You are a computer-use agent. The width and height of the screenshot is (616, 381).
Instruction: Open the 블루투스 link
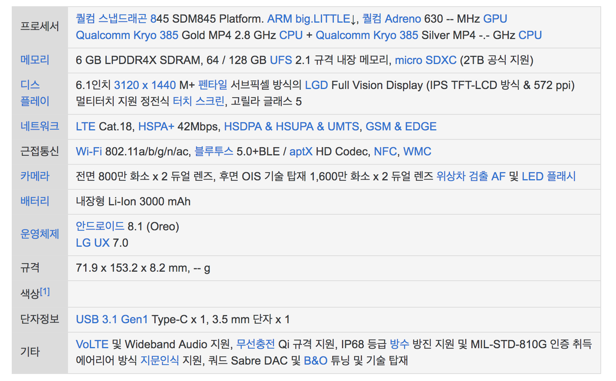pyautogui.click(x=214, y=151)
